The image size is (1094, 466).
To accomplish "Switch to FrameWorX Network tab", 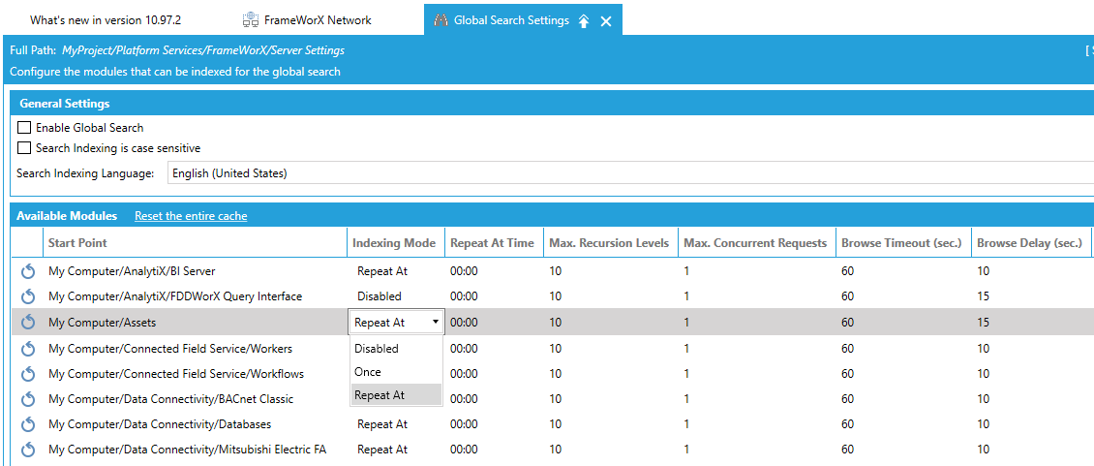I will point(306,20).
